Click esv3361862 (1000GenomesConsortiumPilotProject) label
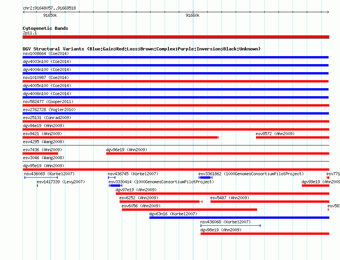The height and width of the screenshot is (260, 340). 251,174
